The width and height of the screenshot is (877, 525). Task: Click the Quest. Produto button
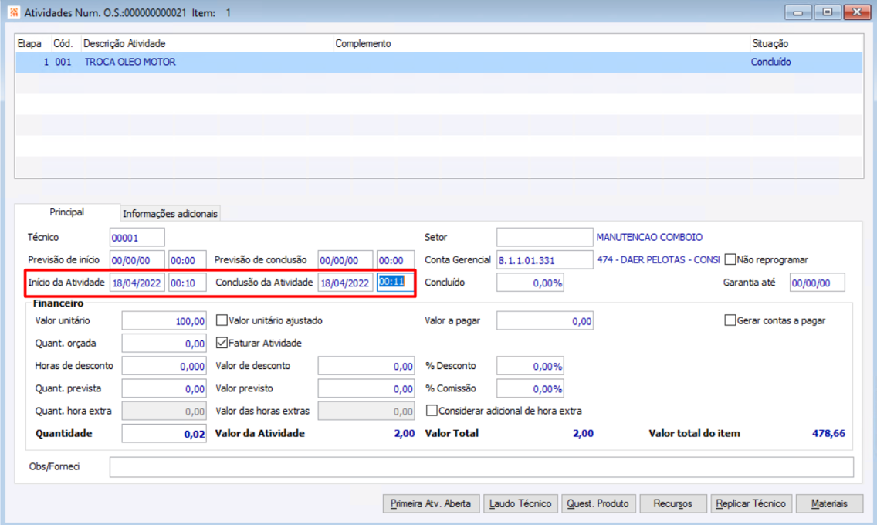coord(598,503)
